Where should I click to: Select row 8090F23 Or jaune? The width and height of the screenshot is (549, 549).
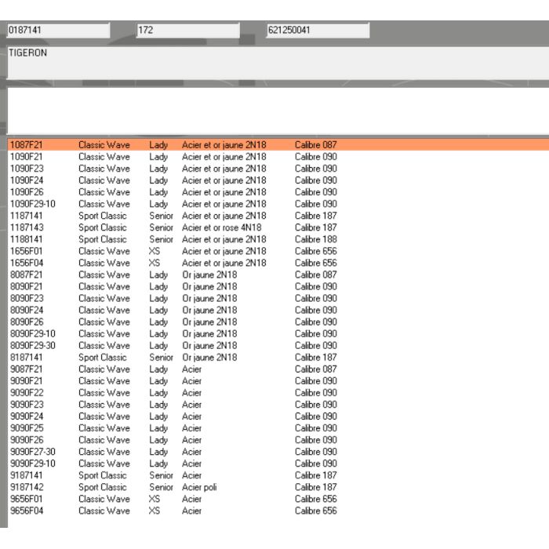[x=278, y=298]
